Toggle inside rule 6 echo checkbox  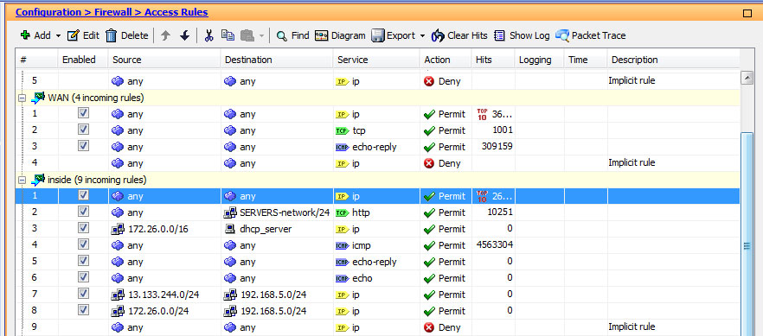coord(83,277)
